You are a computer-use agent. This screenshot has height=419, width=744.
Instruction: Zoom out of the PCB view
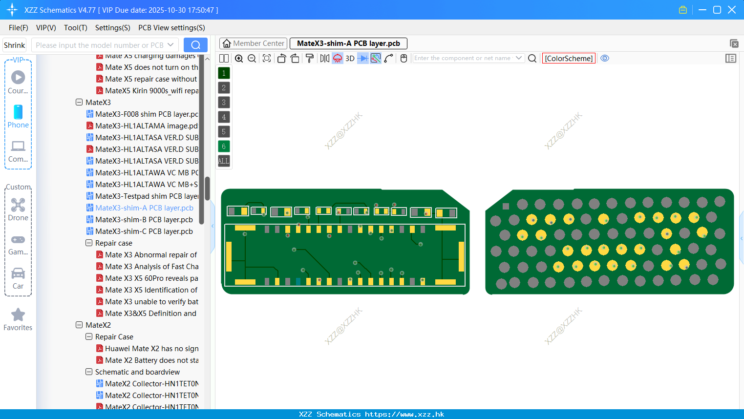[252, 58]
